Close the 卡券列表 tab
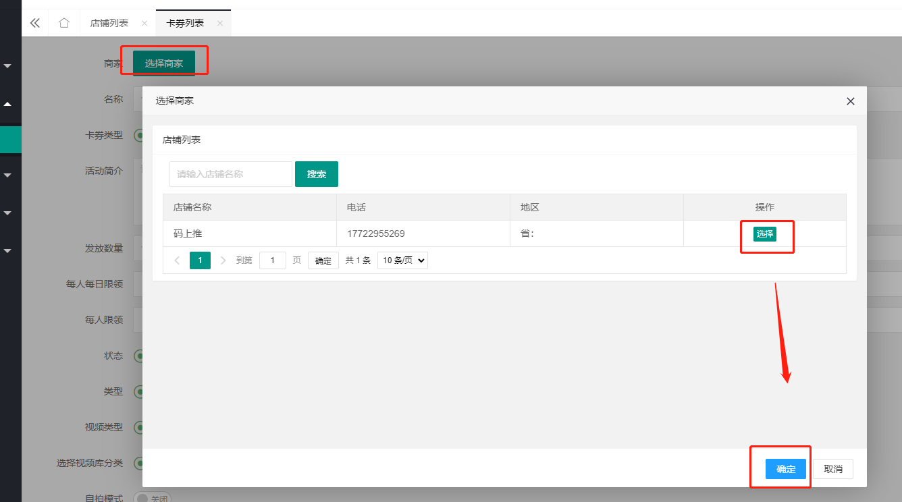The width and height of the screenshot is (902, 502). coord(220,23)
